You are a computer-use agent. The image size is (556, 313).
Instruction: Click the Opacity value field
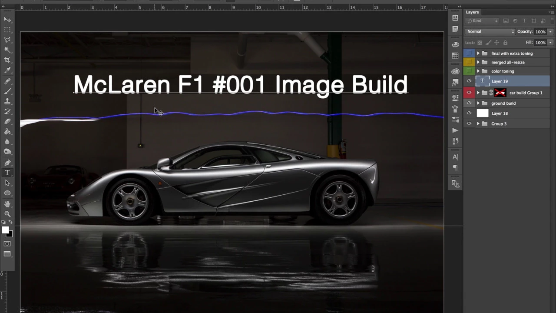tap(540, 32)
